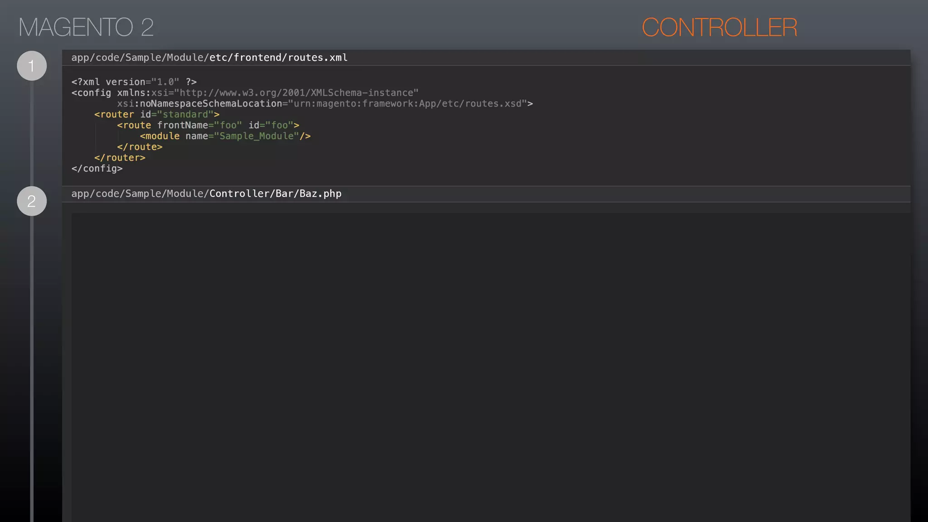The height and width of the screenshot is (522, 928).
Task: Click the config xmlns:xsi line
Action: click(x=245, y=93)
